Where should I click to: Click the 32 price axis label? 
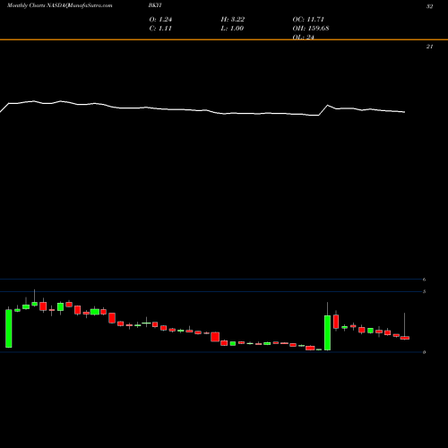429,6
